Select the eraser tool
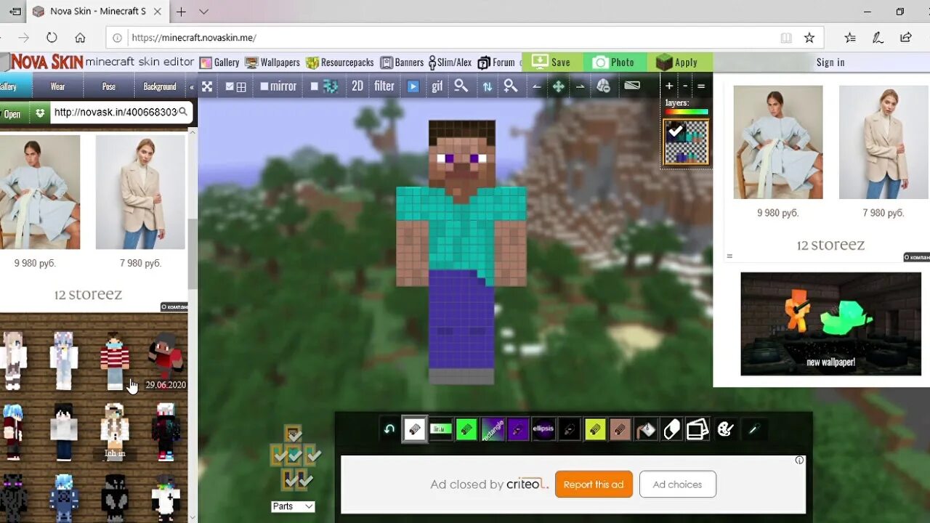The height and width of the screenshot is (523, 930). click(671, 429)
